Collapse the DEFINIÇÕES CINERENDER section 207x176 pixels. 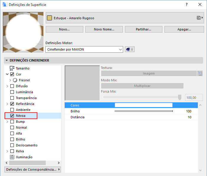click(x=6, y=60)
